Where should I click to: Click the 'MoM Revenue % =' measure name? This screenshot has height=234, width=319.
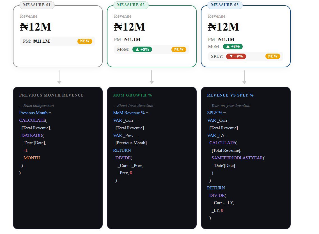coord(131,113)
